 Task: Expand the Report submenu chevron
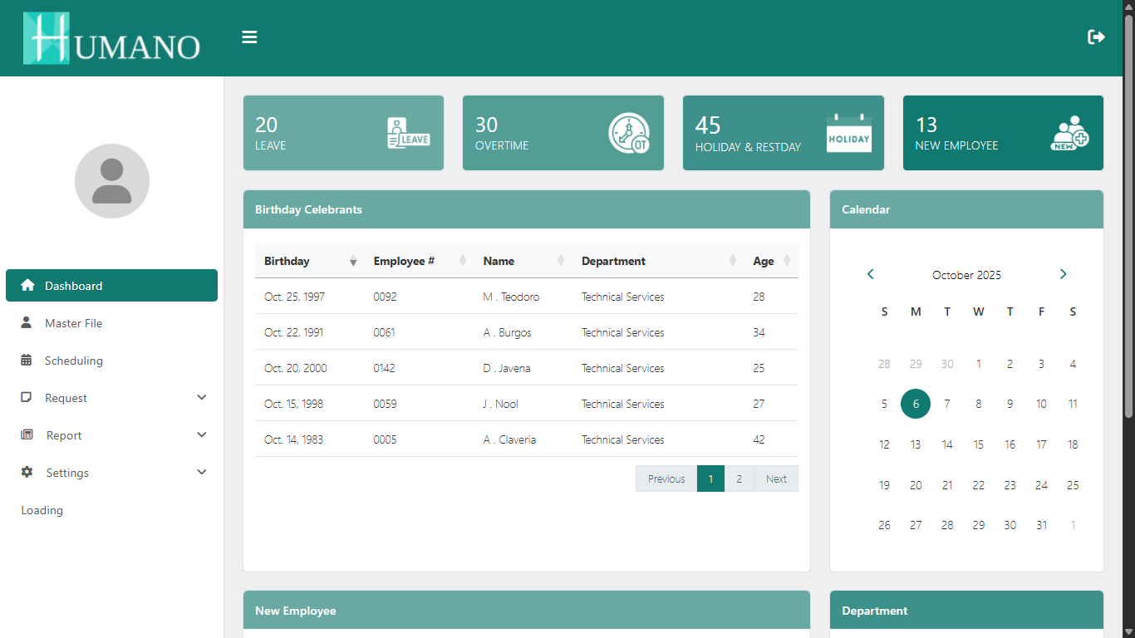[201, 435]
